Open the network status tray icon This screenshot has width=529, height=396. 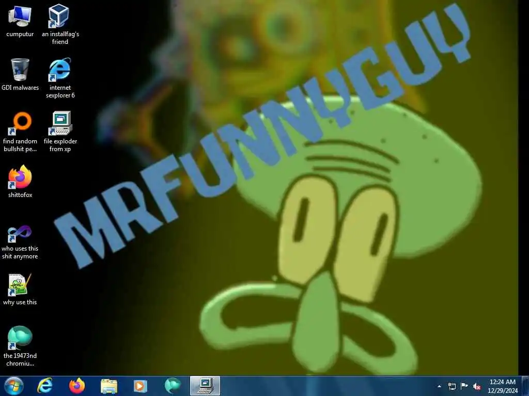pyautogui.click(x=452, y=386)
